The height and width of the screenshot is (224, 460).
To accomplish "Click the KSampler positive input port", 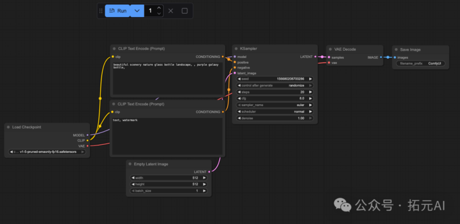I will click(235, 62).
